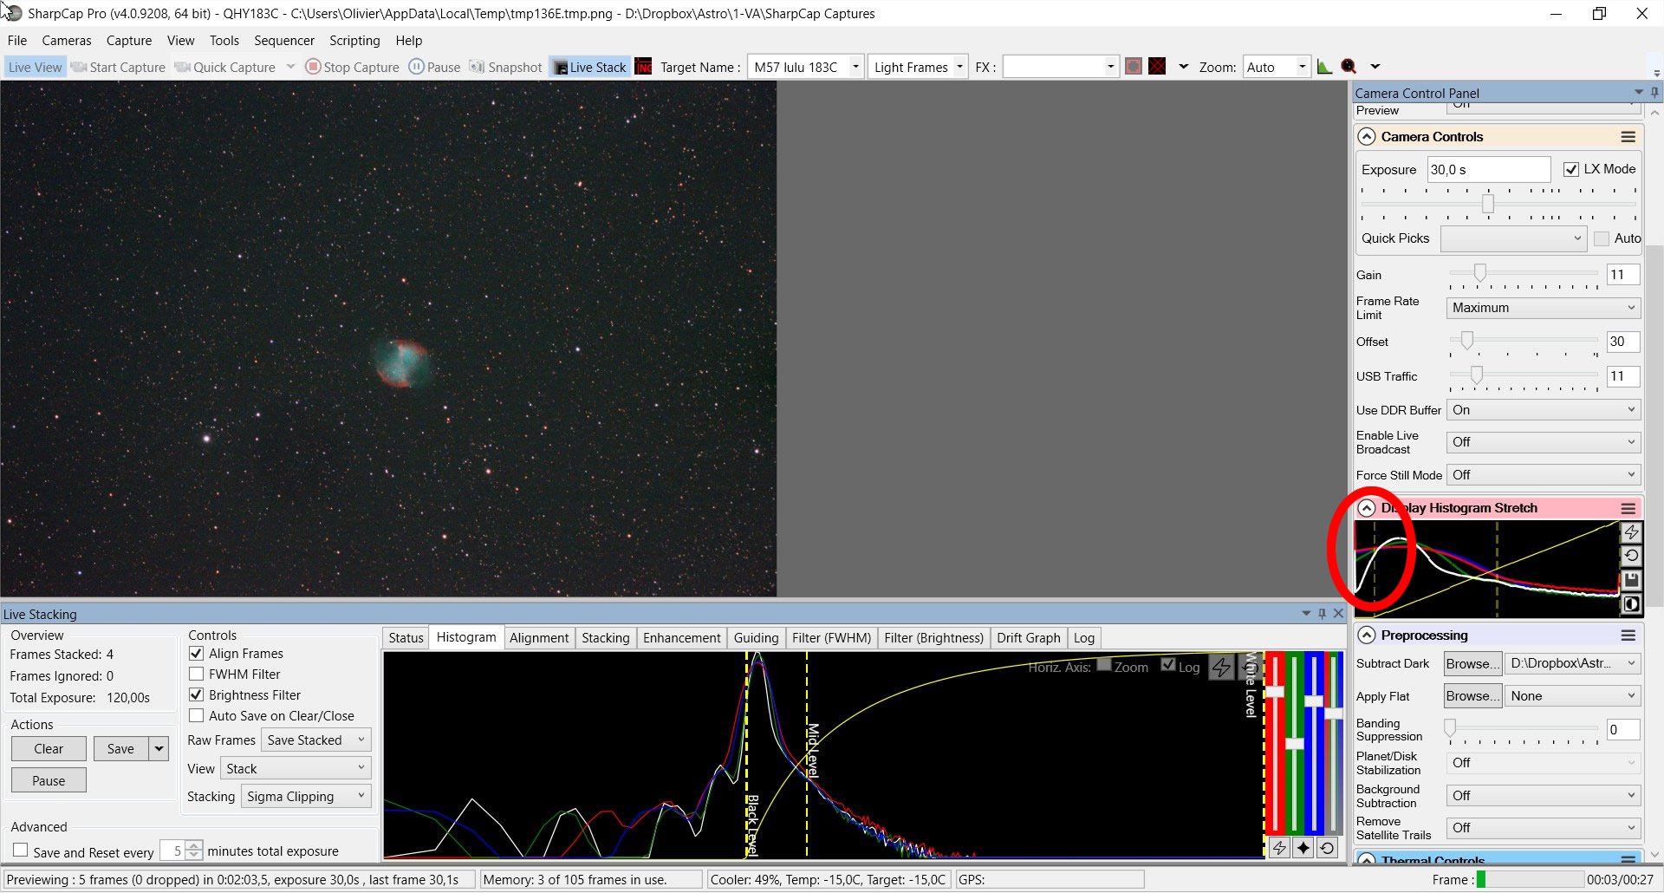Click the Save button in Actions
1664x893 pixels.
point(120,748)
